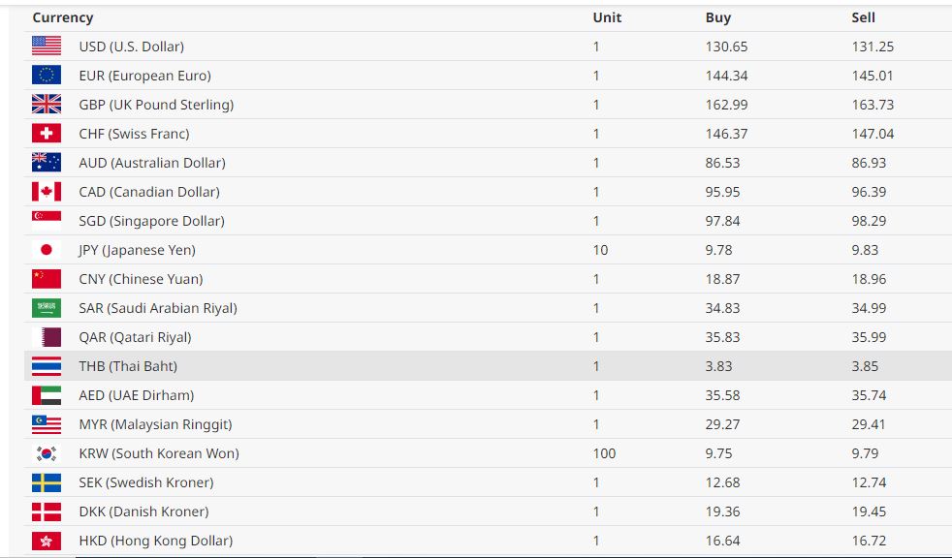Click the United States flag icon
The width and height of the screenshot is (952, 558).
[x=46, y=46]
